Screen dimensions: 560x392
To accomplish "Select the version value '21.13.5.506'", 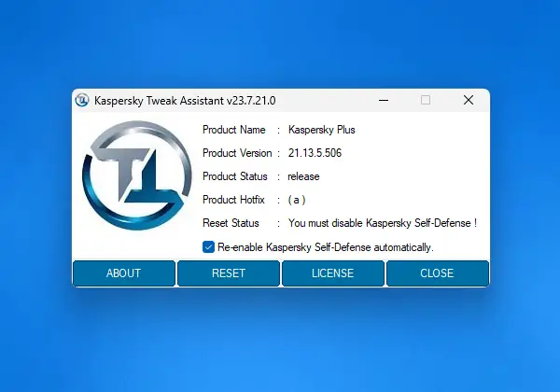I will coord(315,153).
